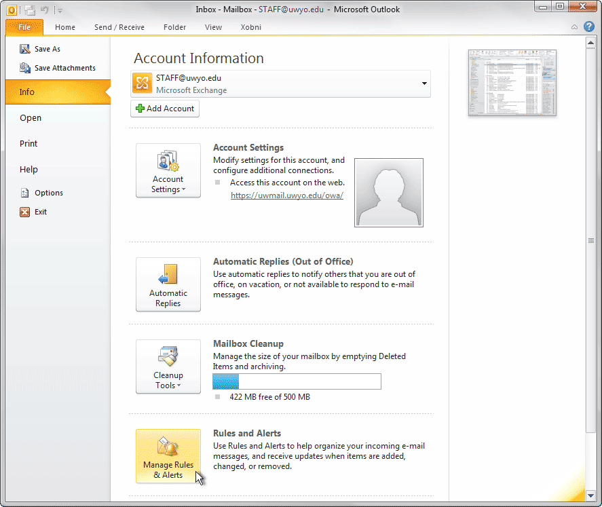Viewport: 602px width, 507px height.
Task: Expand the STAFF@uwyo.edu account dropdown
Action: (424, 83)
